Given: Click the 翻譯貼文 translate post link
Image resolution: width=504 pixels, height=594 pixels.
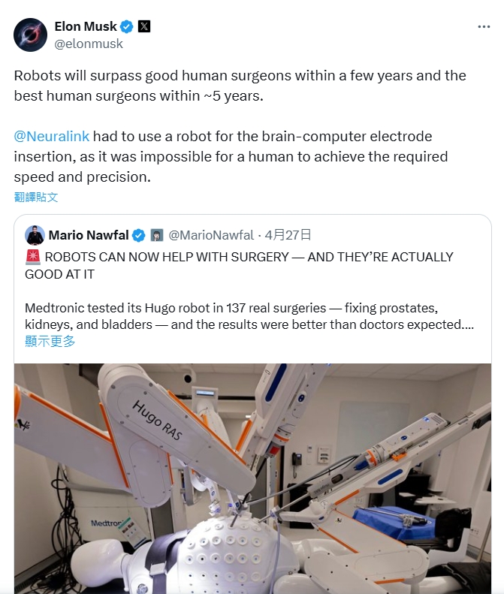Looking at the screenshot, I should coord(36,197).
